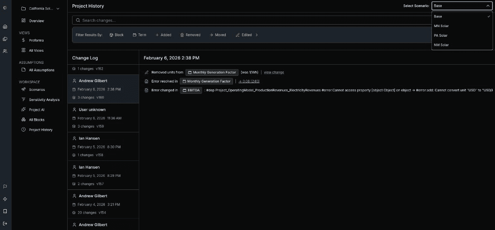Screen dimensions: 495x230
Task: Click the logout icon at bottom left
Action: (5, 224)
